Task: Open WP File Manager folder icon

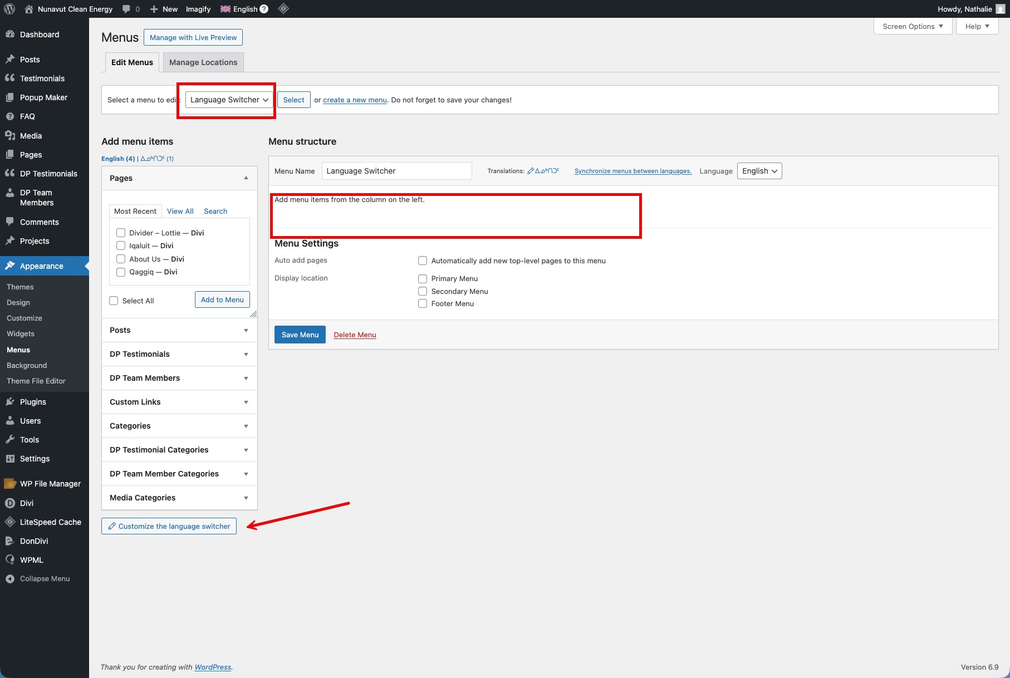Action: coord(10,484)
